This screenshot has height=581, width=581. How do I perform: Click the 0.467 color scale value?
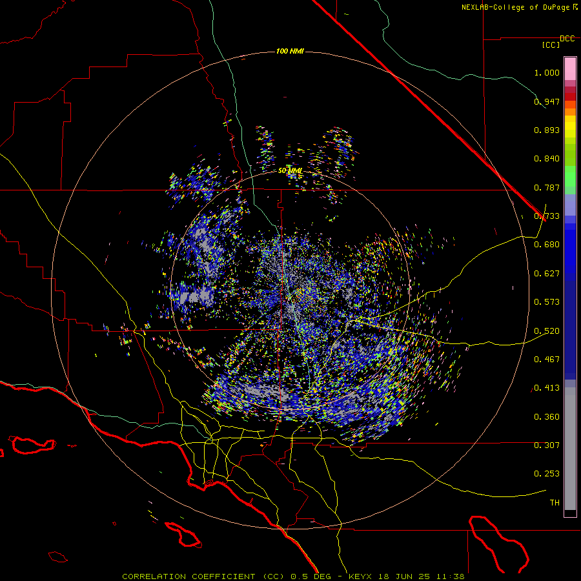[x=547, y=360]
